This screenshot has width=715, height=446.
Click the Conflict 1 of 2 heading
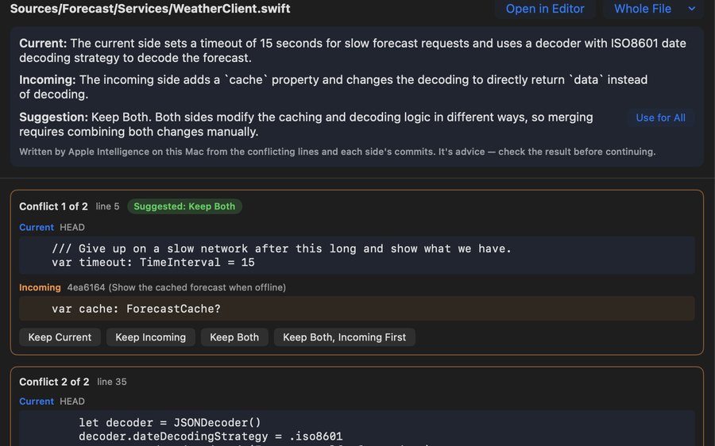(x=53, y=206)
